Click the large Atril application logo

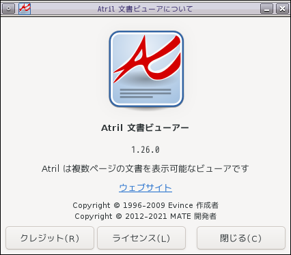[x=146, y=70]
